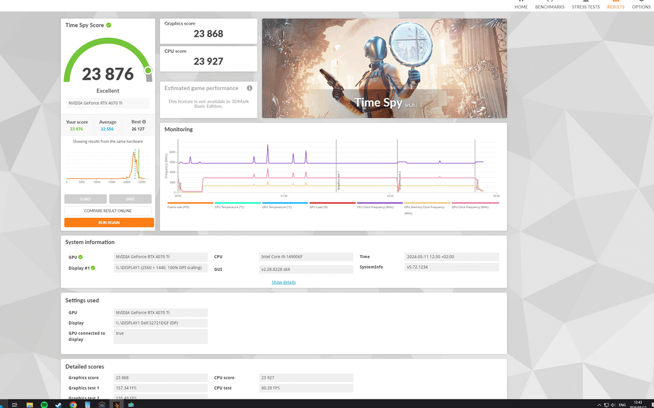The width and height of the screenshot is (654, 408).
Task: Click the Average score value 22 556
Action: tap(107, 129)
